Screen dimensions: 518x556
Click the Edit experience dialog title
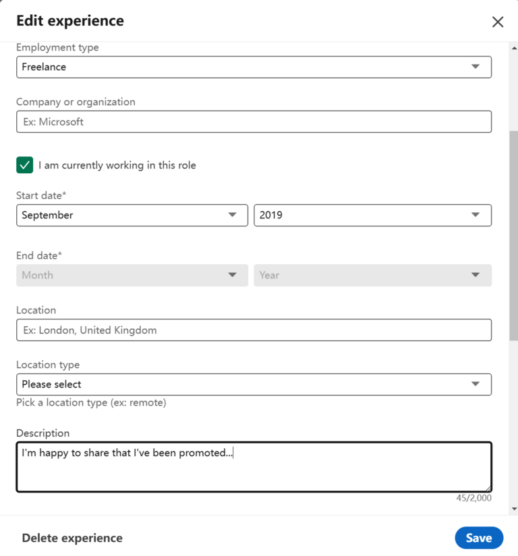point(69,21)
